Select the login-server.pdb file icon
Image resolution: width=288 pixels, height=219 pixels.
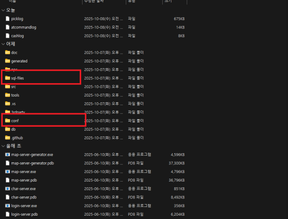point(7,214)
